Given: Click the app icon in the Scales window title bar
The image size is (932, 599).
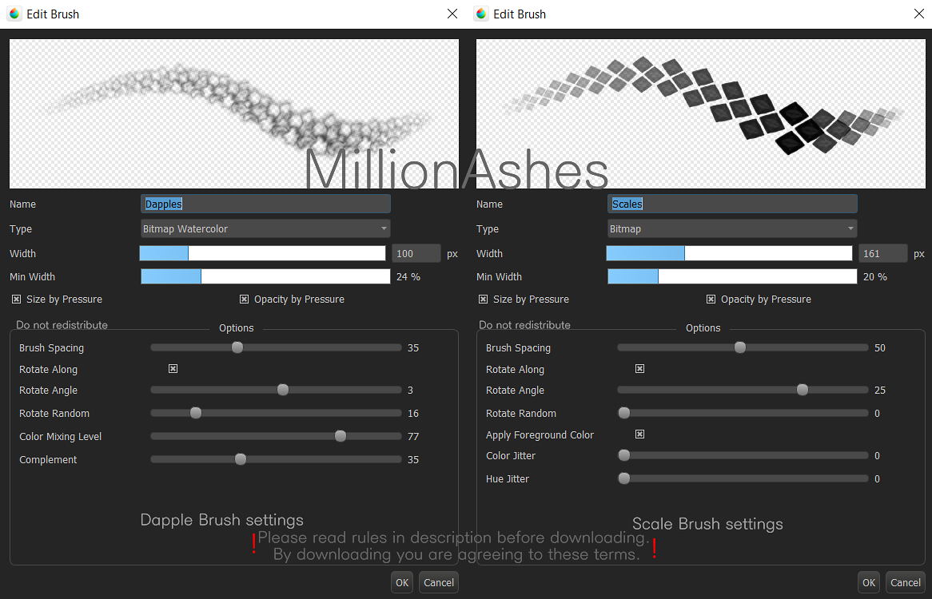Looking at the screenshot, I should (481, 14).
